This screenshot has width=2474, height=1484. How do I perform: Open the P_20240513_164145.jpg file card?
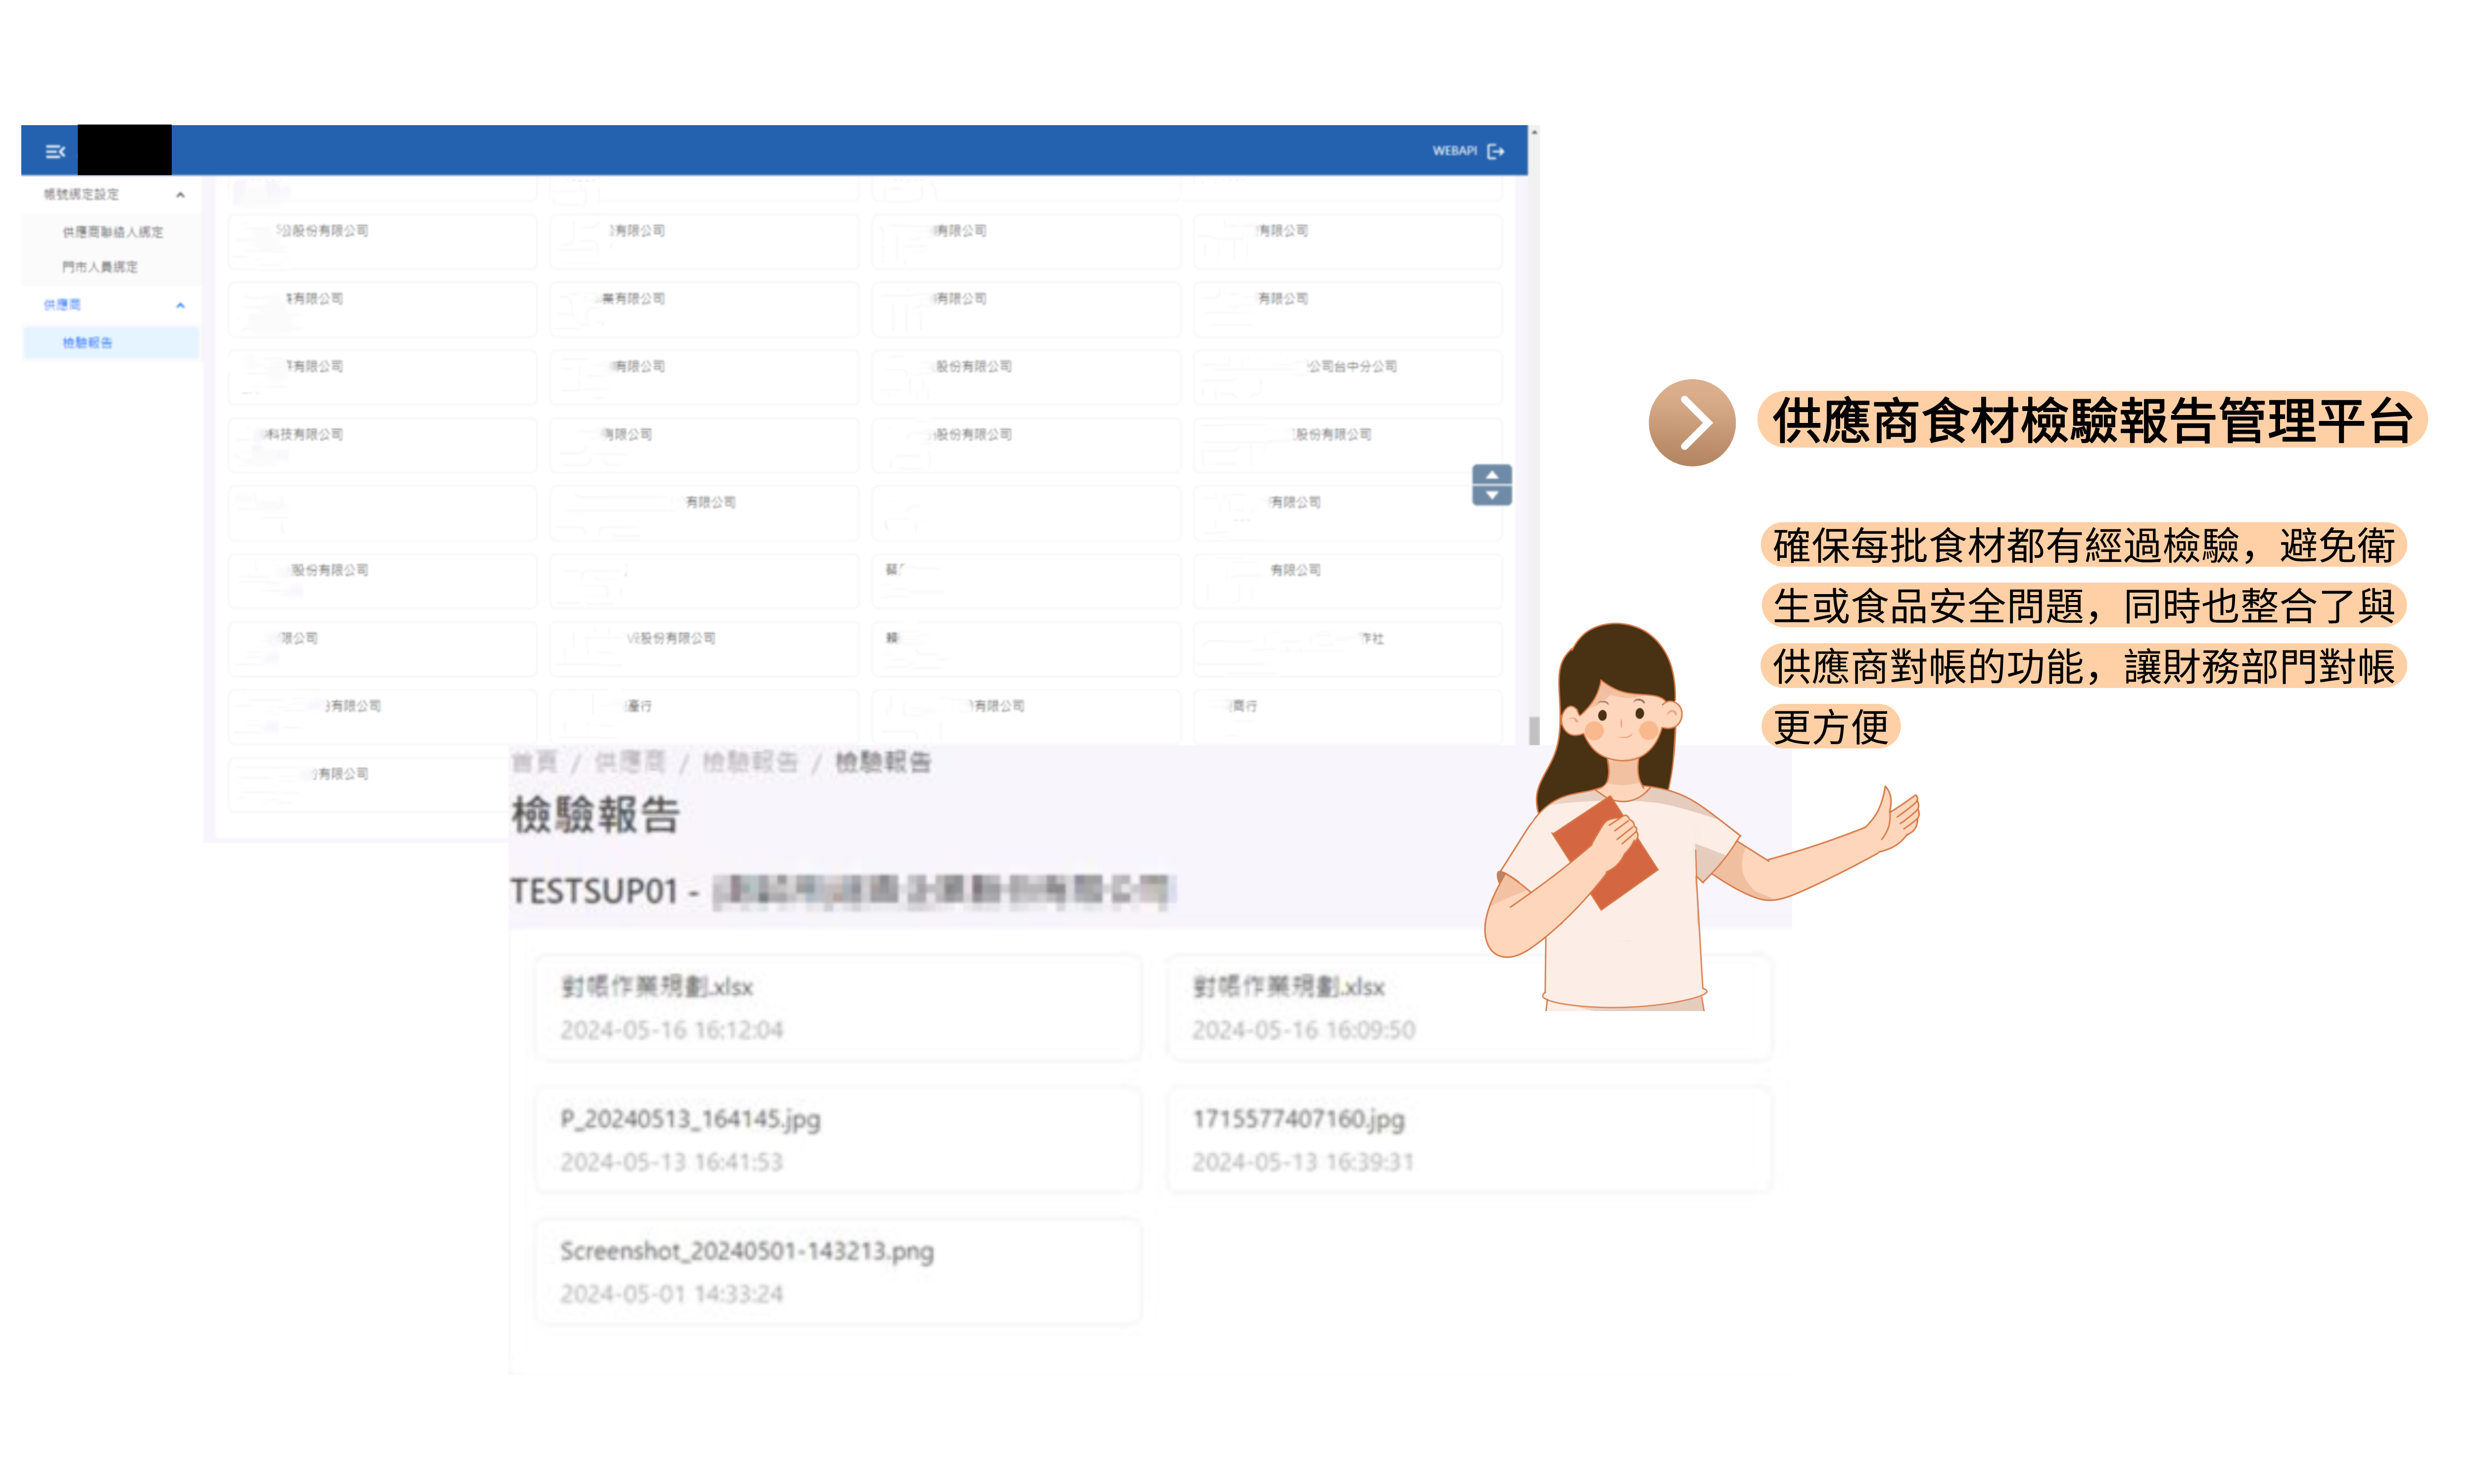[838, 1140]
